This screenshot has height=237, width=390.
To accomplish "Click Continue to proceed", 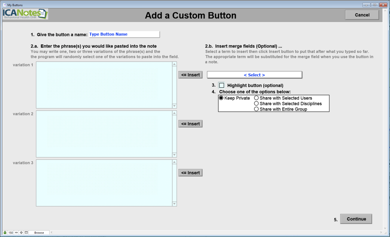I will click(x=356, y=219).
